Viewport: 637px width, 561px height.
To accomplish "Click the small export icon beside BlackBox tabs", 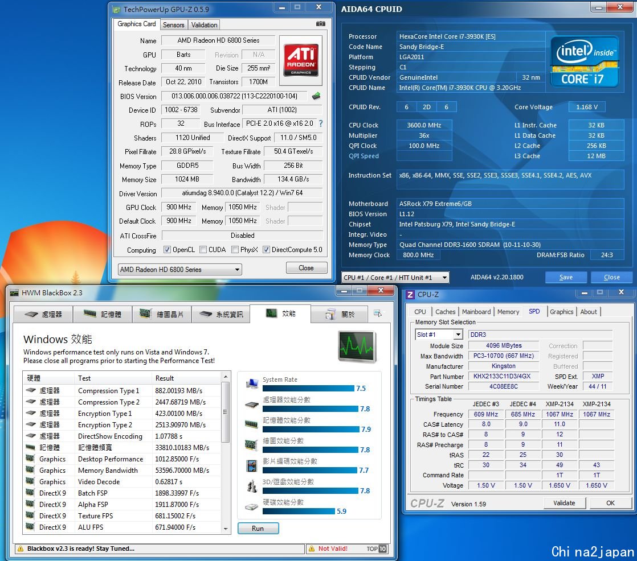I will [x=377, y=313].
